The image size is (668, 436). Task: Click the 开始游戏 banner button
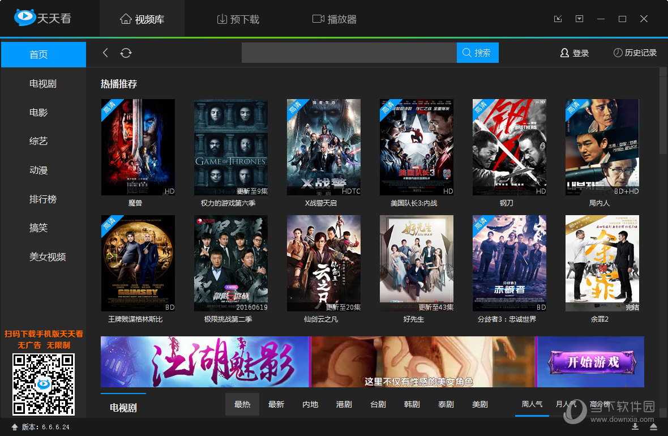point(593,362)
